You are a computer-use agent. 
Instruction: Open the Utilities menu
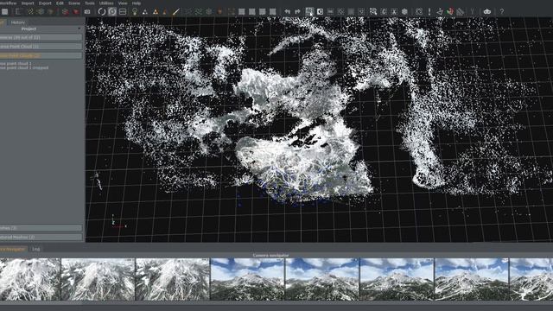(106, 3)
